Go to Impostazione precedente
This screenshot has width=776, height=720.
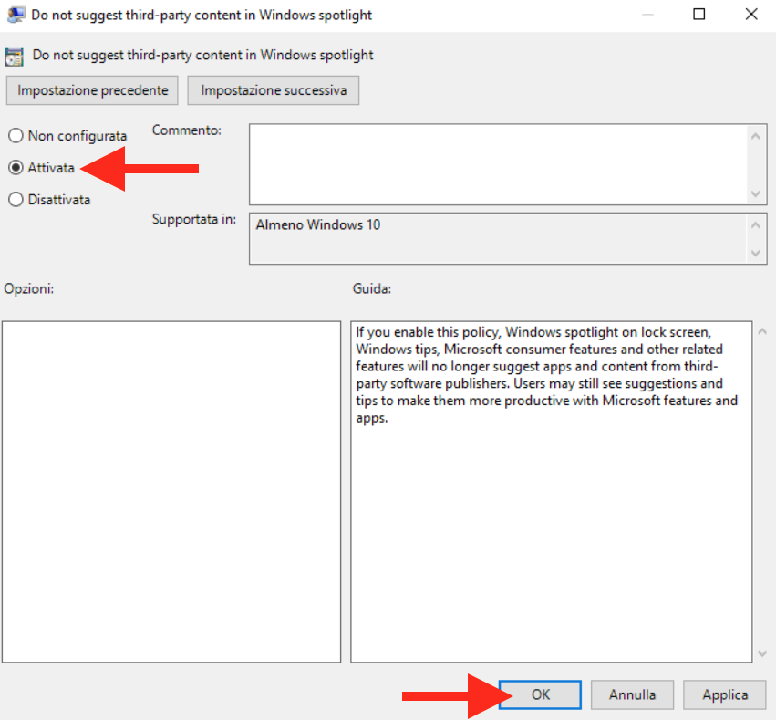pyautogui.click(x=92, y=90)
